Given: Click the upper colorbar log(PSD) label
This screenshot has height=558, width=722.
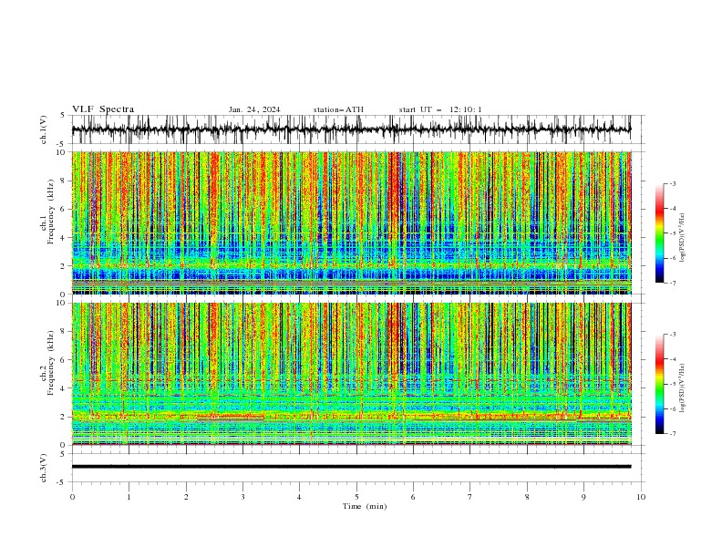Looking at the screenshot, I should pos(683,238).
